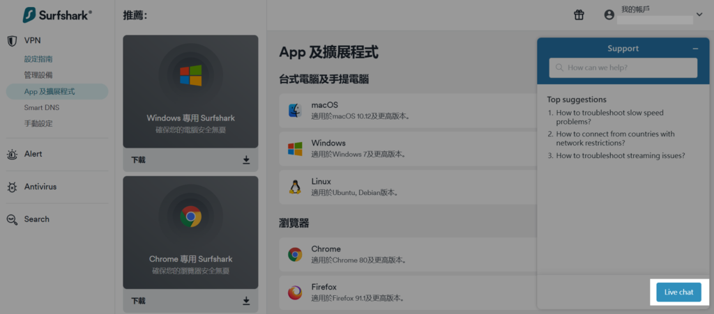
Task: Click download arrow icon under Windows card
Action: pos(246,160)
